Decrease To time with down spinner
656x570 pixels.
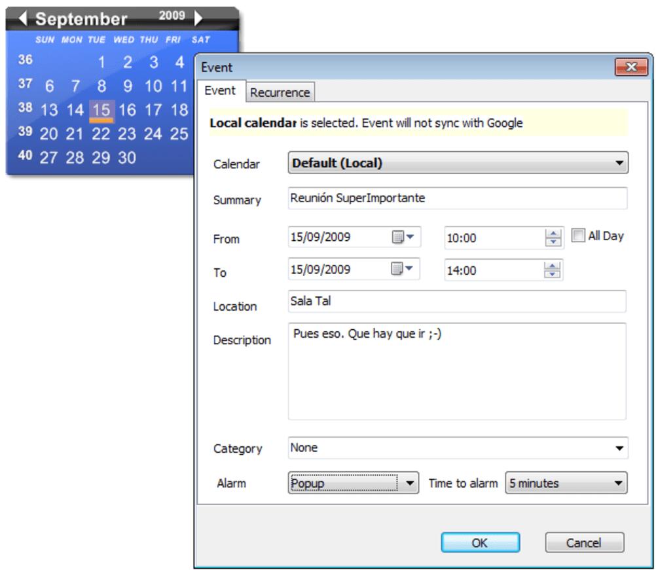click(x=554, y=274)
